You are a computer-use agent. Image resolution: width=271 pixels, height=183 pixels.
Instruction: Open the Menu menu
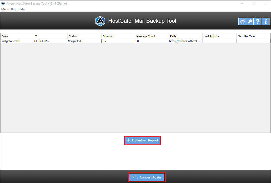[x=5, y=9]
